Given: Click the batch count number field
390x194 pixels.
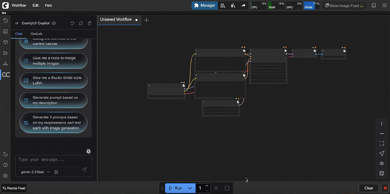Looking at the screenshot, I should point(200,188).
